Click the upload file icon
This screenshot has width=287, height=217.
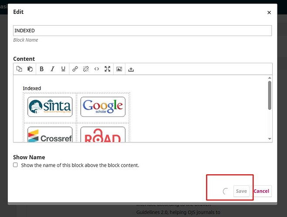coord(131,69)
